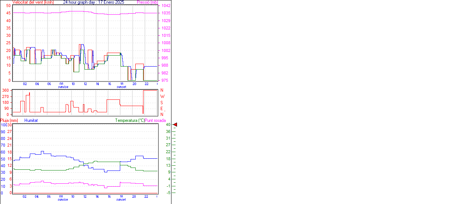The width and height of the screenshot is (472, 204).
Task: Click 'sunrise' marker under the wind graph
Action: pos(63,87)
